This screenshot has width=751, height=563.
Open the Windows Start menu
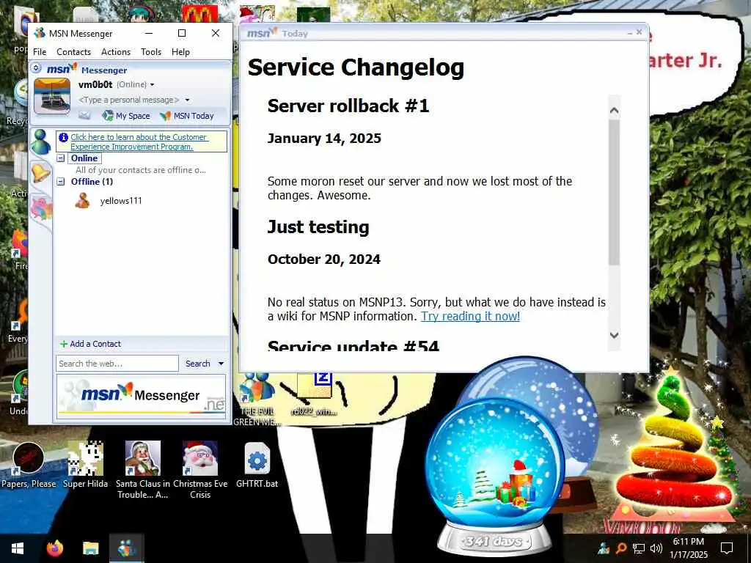click(x=18, y=548)
